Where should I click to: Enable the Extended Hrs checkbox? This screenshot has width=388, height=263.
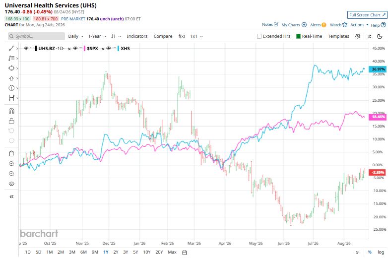pos(259,36)
